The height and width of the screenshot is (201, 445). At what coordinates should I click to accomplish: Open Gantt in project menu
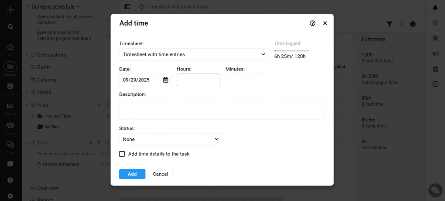[44, 67]
